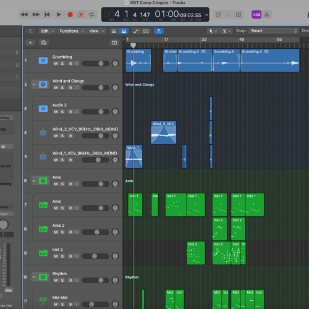This screenshot has width=309, height=309.
Task: Go to the project beginning
Action: 47,15
